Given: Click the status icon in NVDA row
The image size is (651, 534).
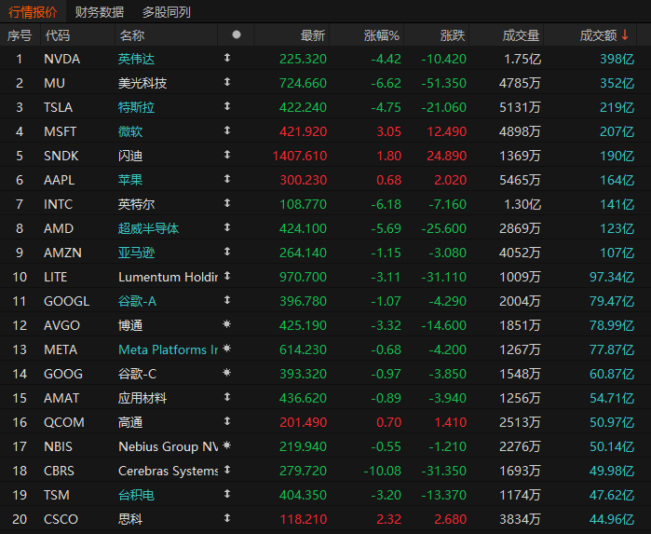Looking at the screenshot, I should click(227, 58).
